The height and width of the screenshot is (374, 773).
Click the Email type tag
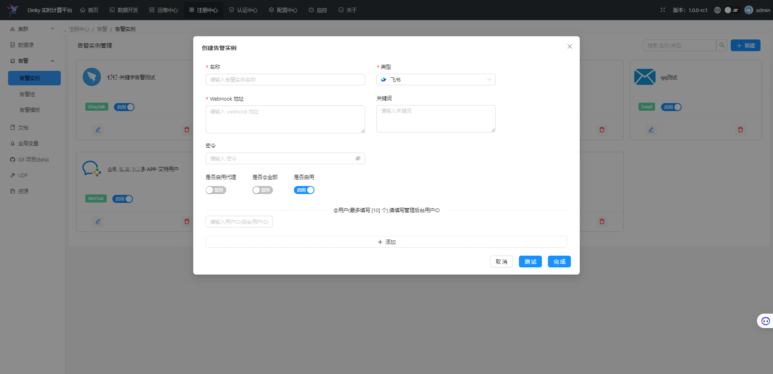647,107
